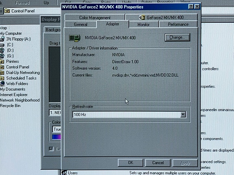Screen dimensions: 234x175
Task: Click the Users icon in Control Panel
Action: [x=64, y=173]
